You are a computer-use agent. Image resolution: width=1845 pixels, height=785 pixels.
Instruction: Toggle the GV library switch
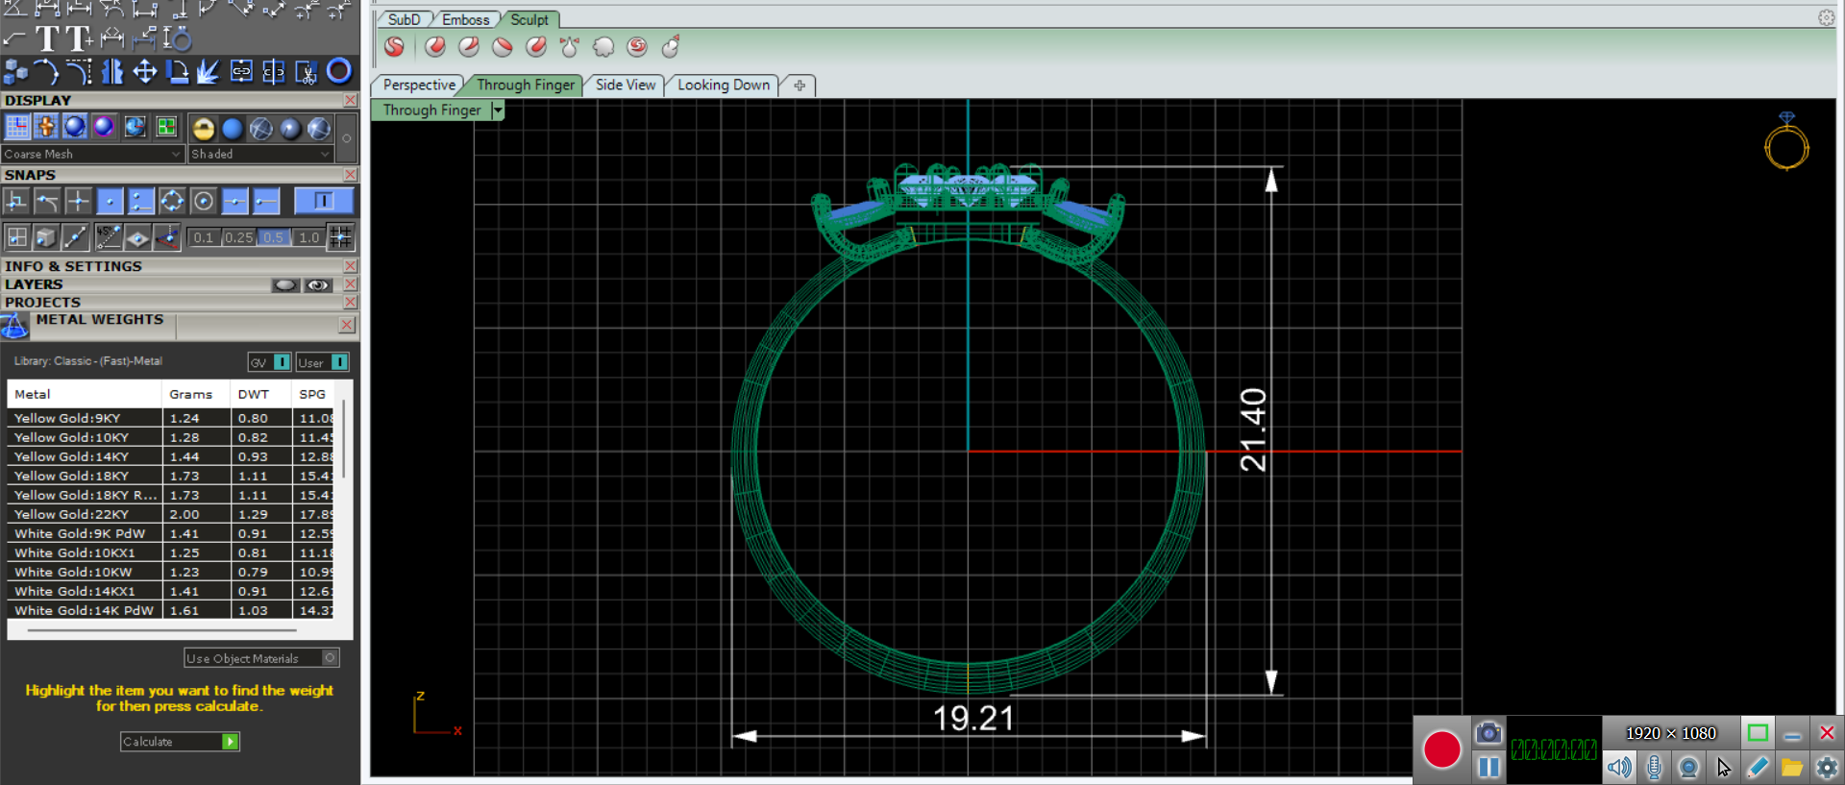pyautogui.click(x=282, y=362)
